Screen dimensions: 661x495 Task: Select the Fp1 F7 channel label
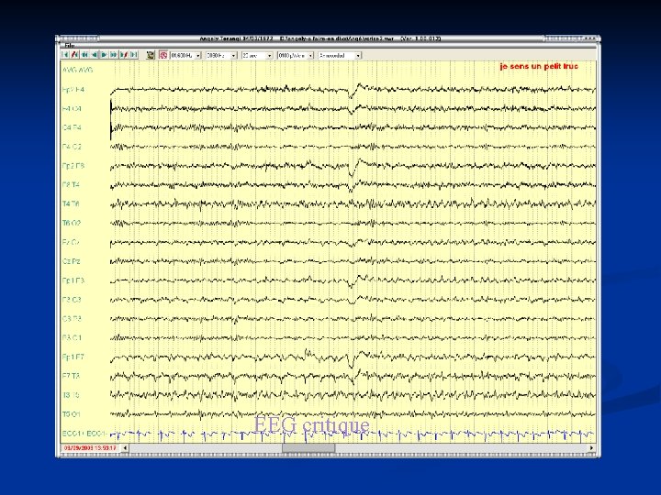73,357
